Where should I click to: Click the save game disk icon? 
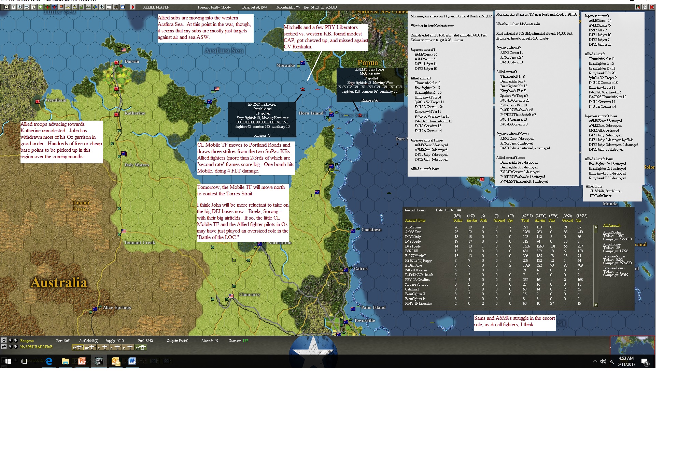pos(6,7)
